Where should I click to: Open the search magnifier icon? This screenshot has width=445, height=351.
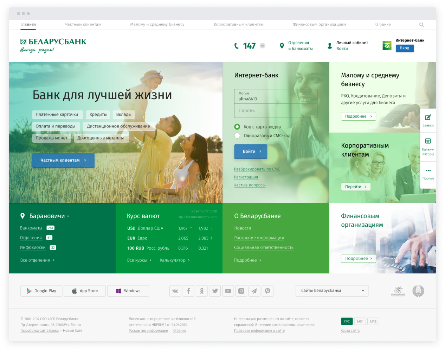click(421, 25)
